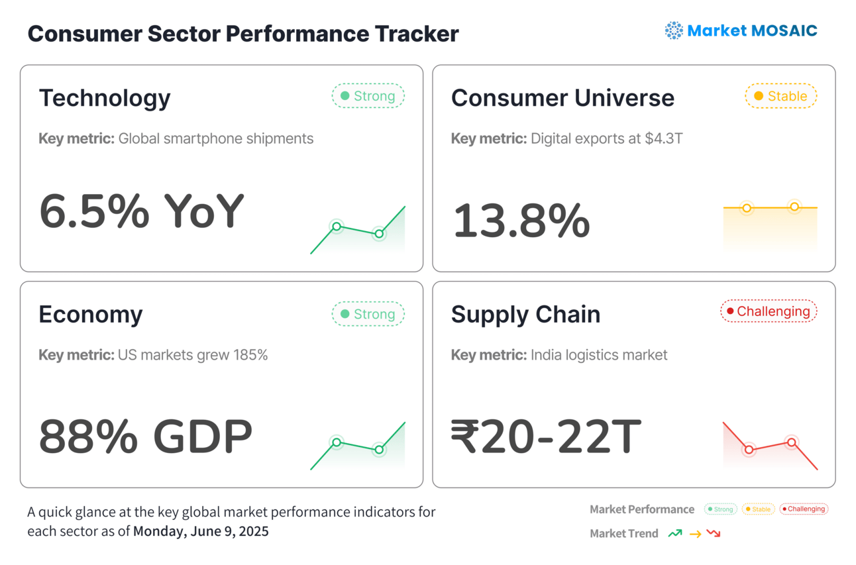Image resolution: width=856 pixels, height=565 pixels.
Task: Click the green upward trend arrow in legend
Action: coord(675,533)
